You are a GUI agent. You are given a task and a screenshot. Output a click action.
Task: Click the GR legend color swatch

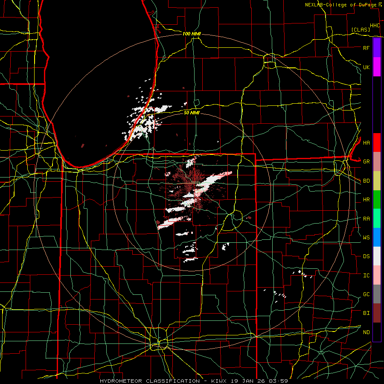pos(377,161)
